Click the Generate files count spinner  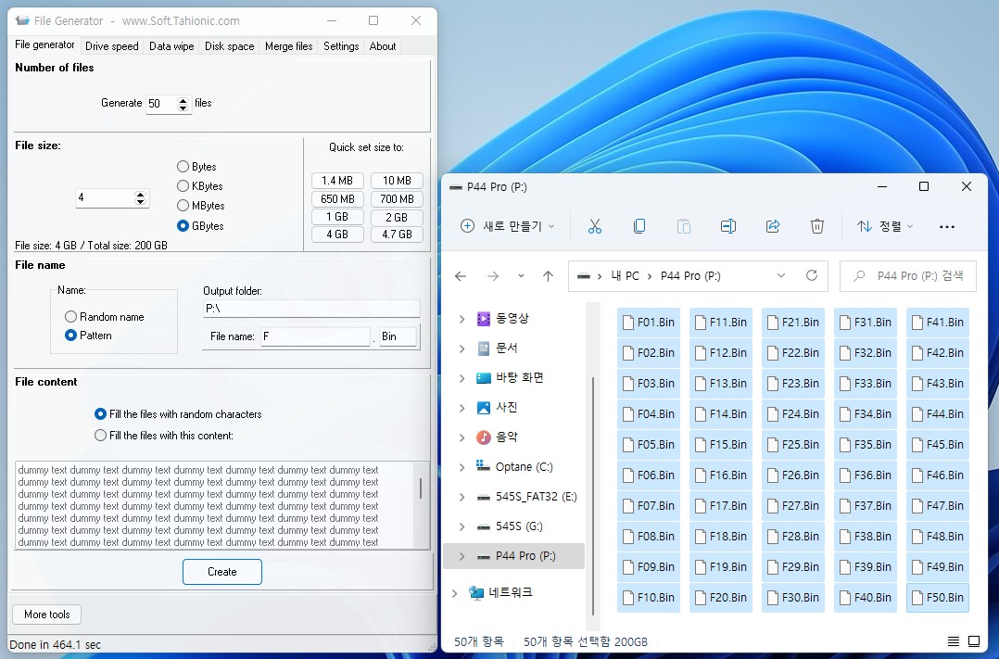tap(183, 104)
